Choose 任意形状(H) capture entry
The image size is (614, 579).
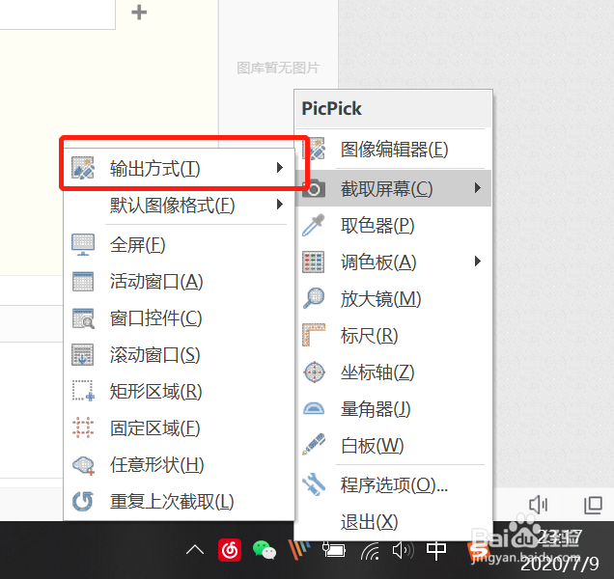point(179,465)
